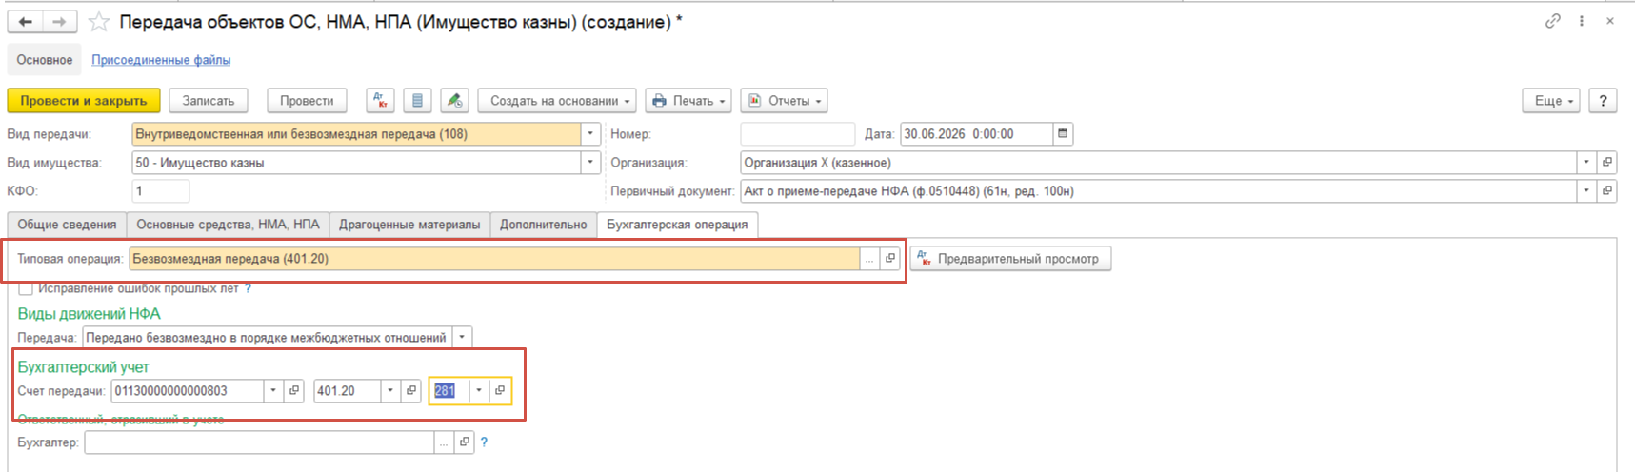Select Основное section

click(45, 60)
